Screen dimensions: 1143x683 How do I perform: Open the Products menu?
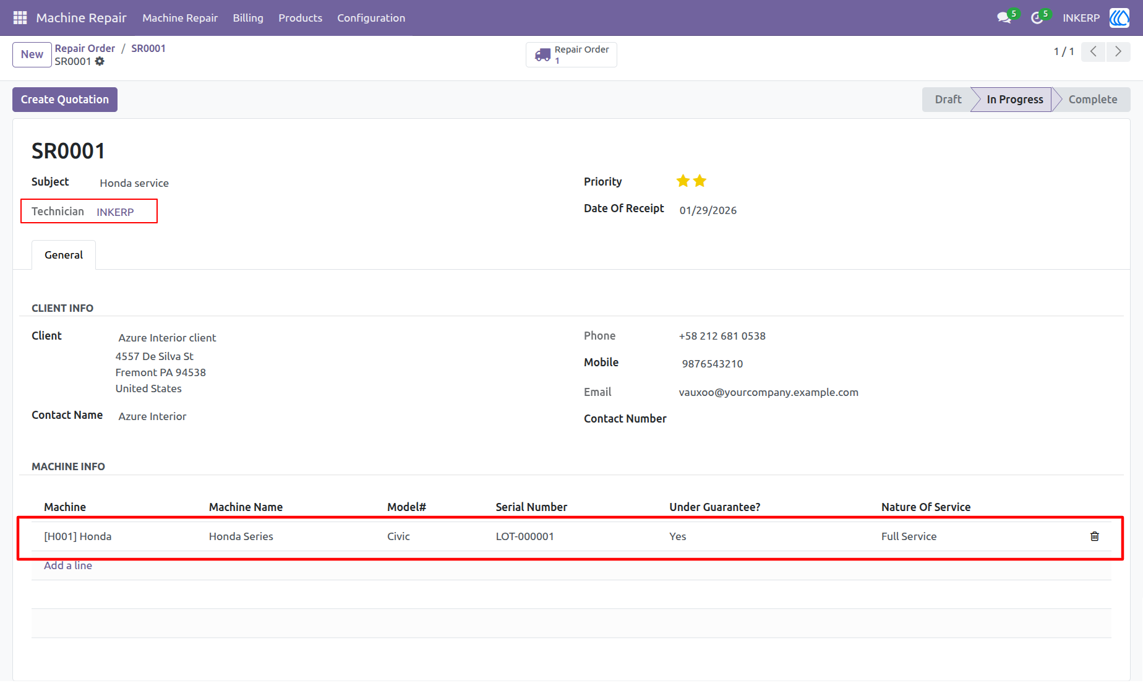tap(300, 18)
